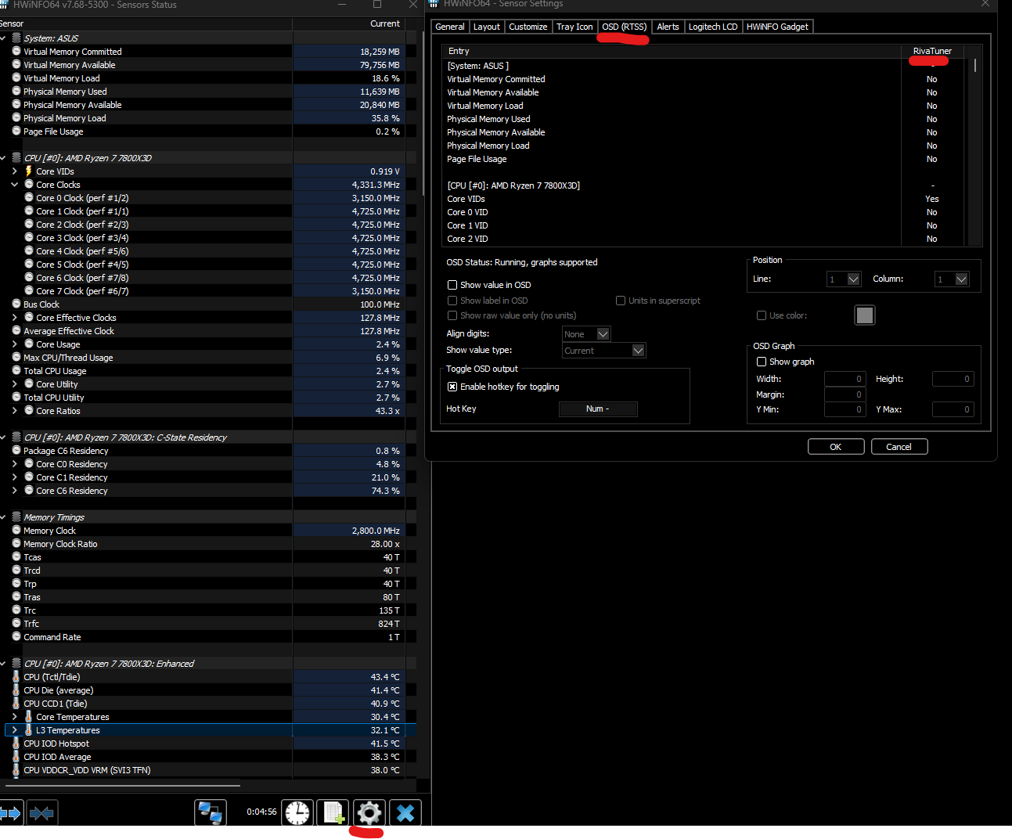Open sensor settings with the gear icon

tap(369, 812)
